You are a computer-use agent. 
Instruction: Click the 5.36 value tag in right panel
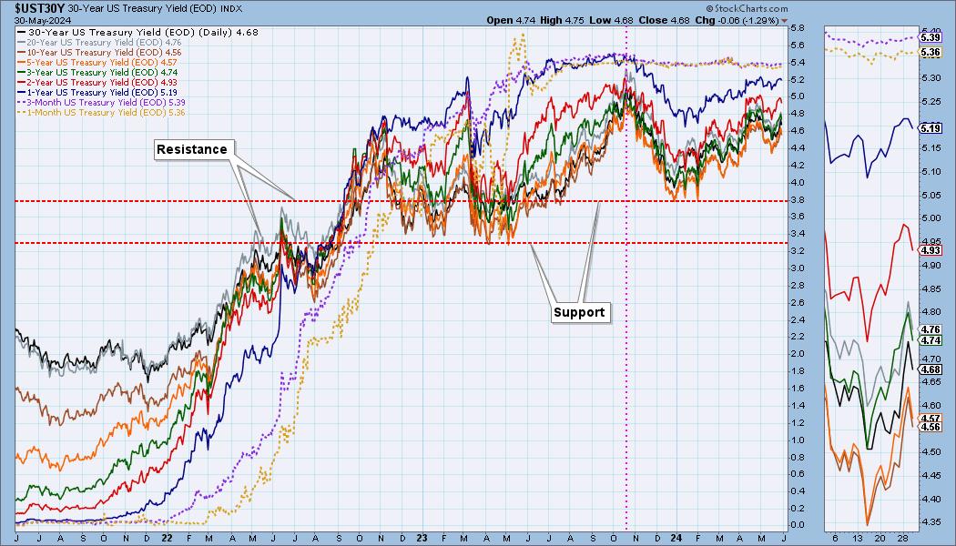[931, 53]
